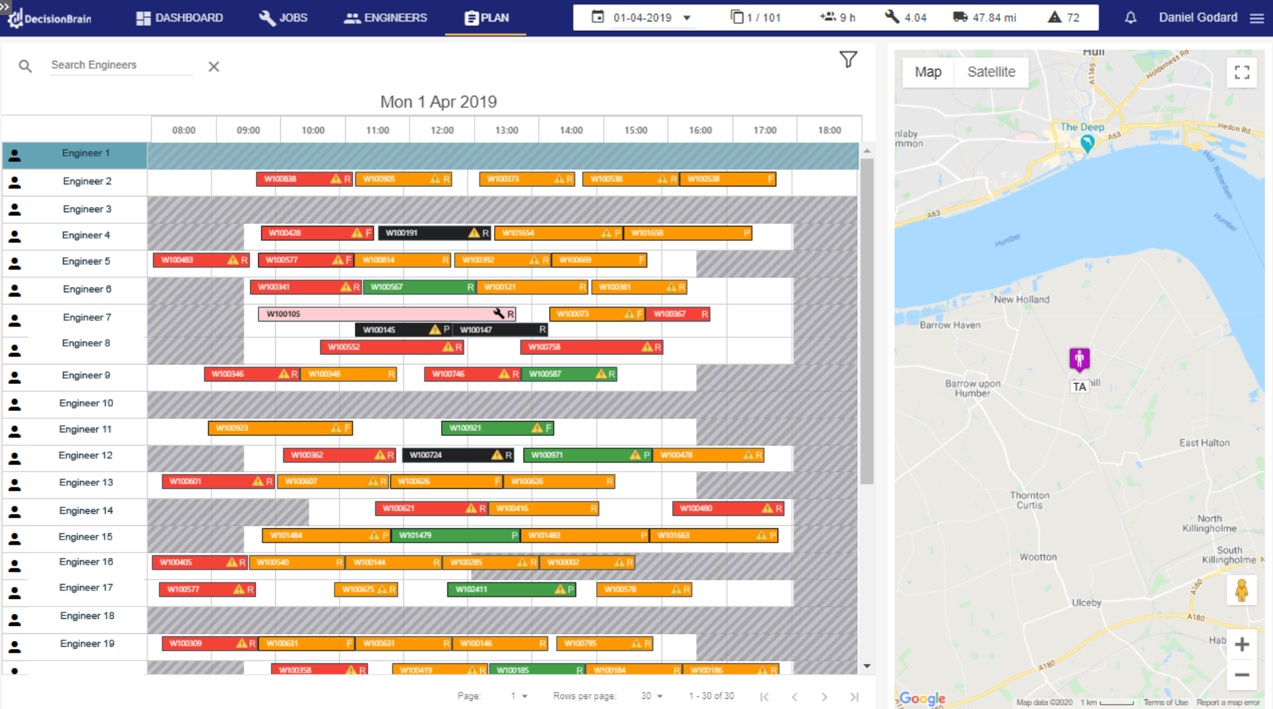
Task: Click the search magnifier next to Search Engineers
Action: (x=25, y=66)
